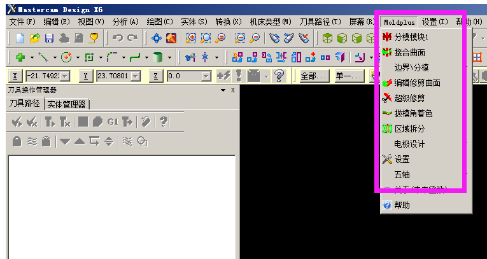
Task: Select the create rectangle tool
Action: click(89, 57)
